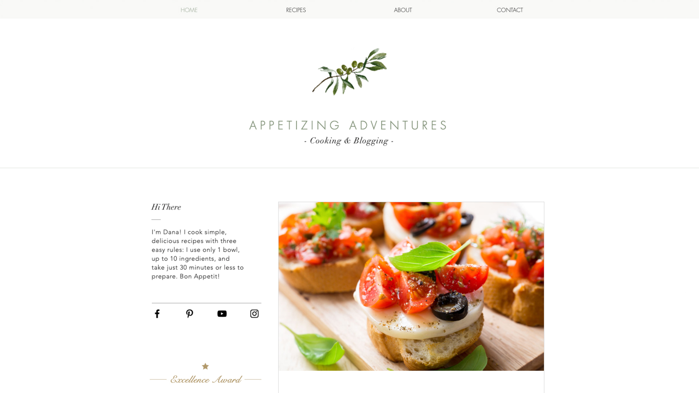Expand the bruschetta recipe image
The height and width of the screenshot is (393, 699).
pos(411,286)
